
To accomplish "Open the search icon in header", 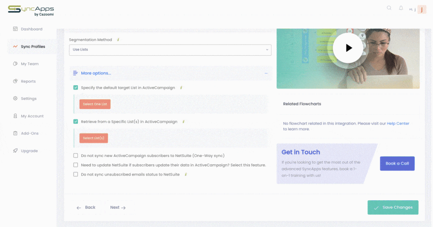I will [x=389, y=8].
